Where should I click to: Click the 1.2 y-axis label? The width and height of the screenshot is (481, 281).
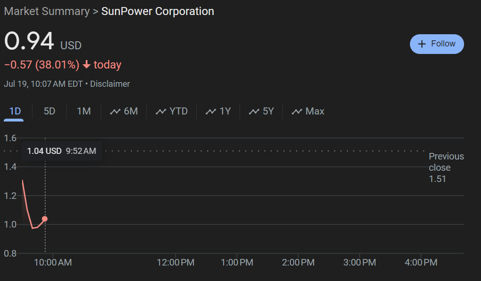[x=10, y=196]
